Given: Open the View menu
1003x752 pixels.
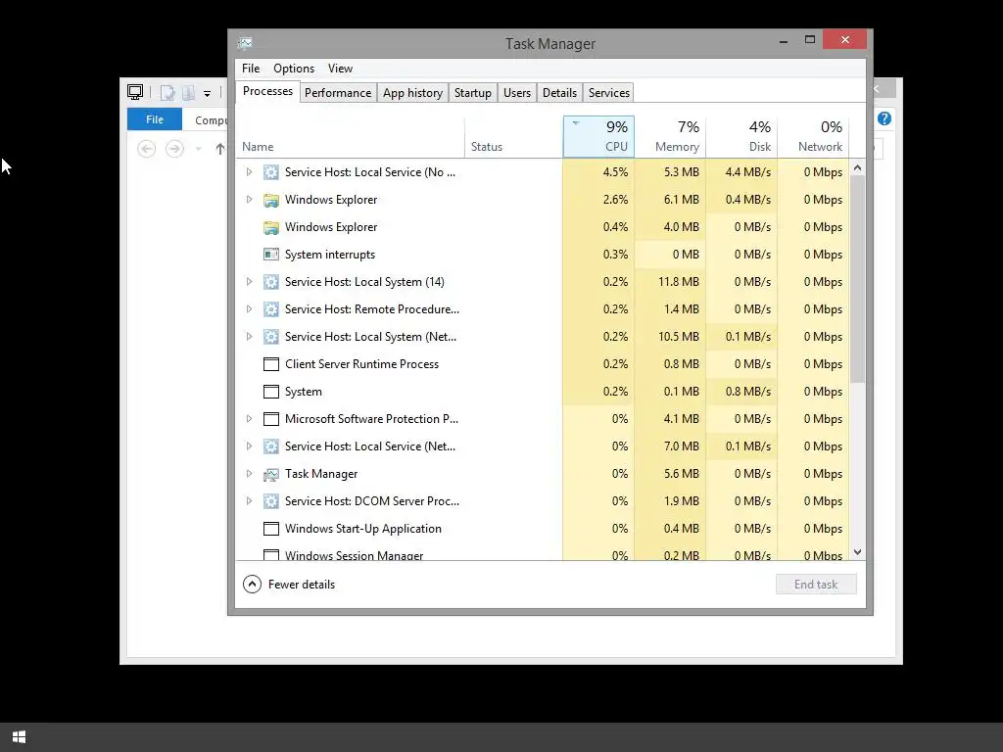Looking at the screenshot, I should tap(340, 69).
